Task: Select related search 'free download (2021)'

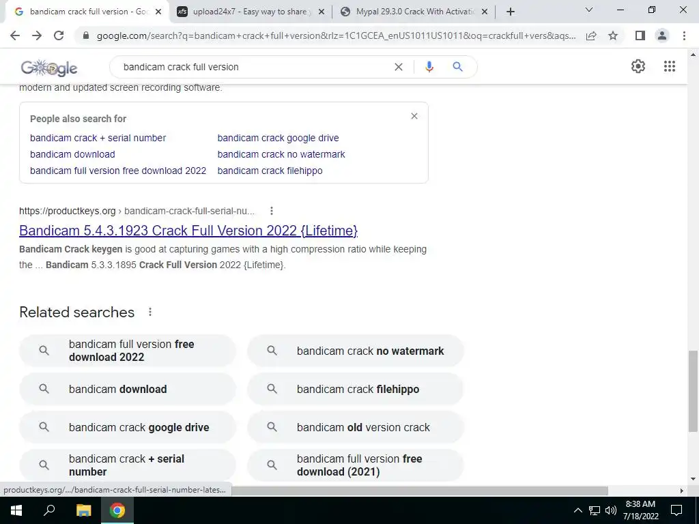Action: click(355, 465)
